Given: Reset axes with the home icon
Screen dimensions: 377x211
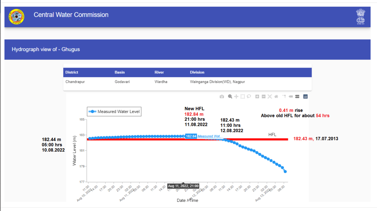Looking at the screenshot, I should click(276, 97).
